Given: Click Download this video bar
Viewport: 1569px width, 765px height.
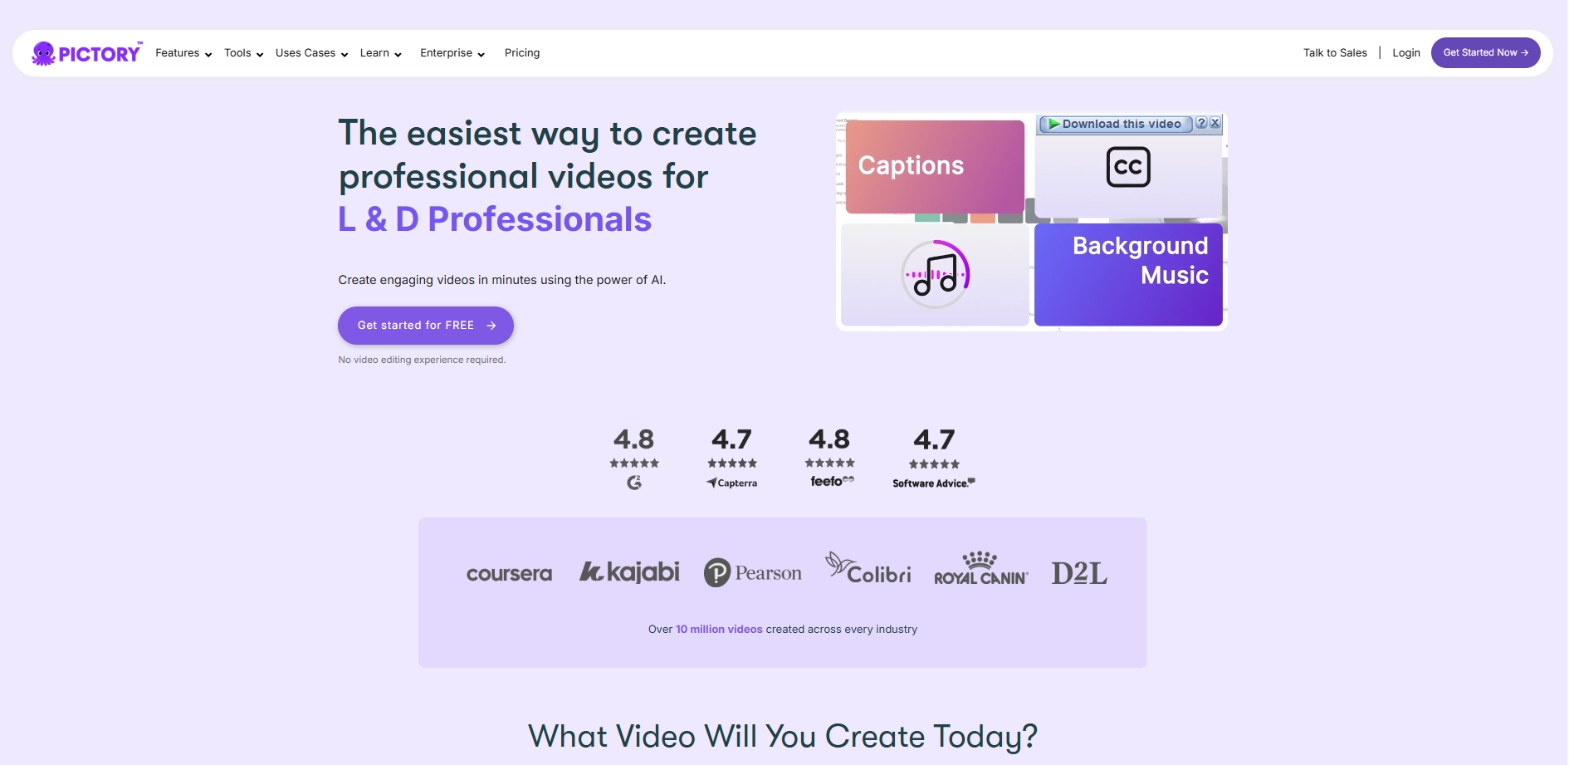Looking at the screenshot, I should (x=1116, y=124).
